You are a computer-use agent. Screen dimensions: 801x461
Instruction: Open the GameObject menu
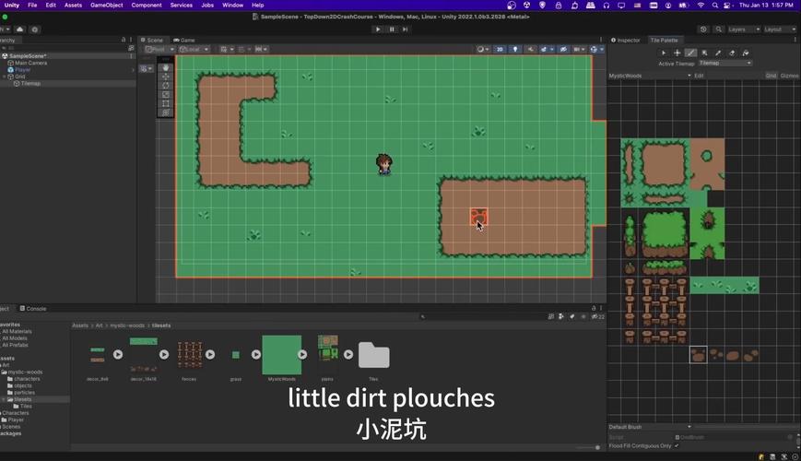(x=106, y=6)
